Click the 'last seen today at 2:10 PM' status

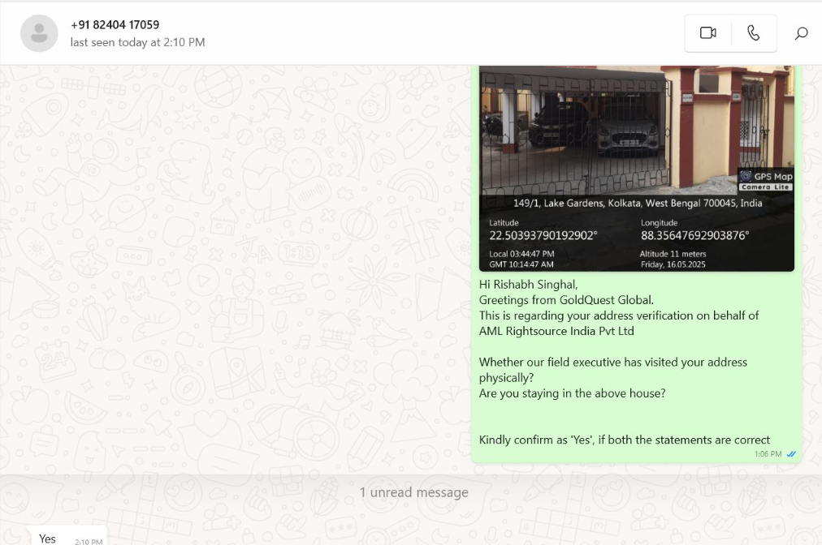pyautogui.click(x=137, y=42)
